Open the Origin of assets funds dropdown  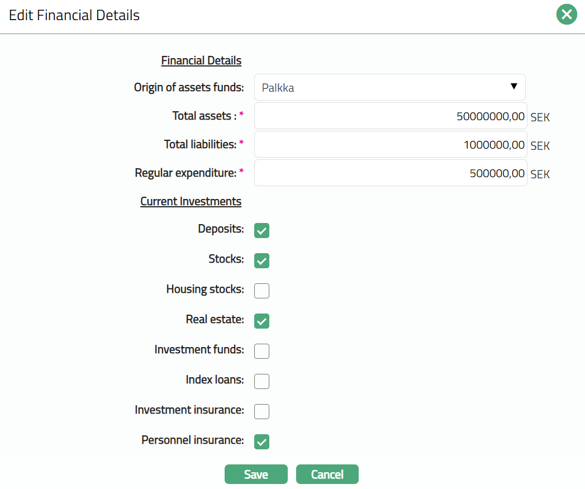389,87
